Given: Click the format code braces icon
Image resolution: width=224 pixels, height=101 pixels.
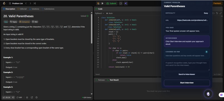Looking at the screenshot, I should tap(213, 13).
